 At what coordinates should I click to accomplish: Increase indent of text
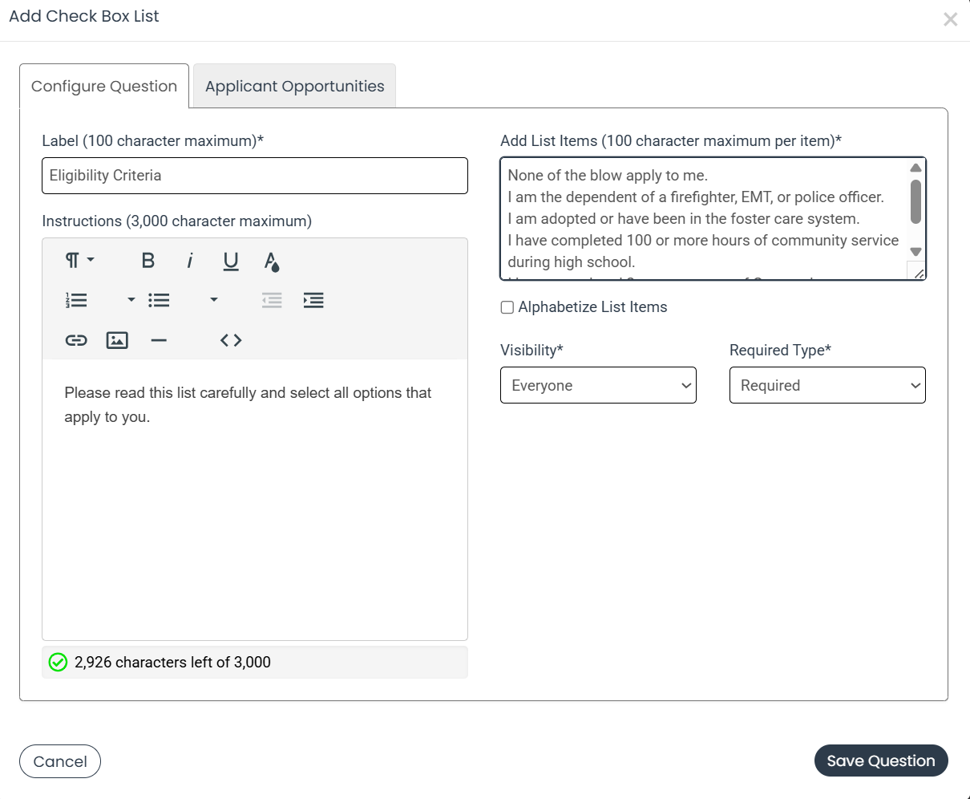(x=313, y=300)
